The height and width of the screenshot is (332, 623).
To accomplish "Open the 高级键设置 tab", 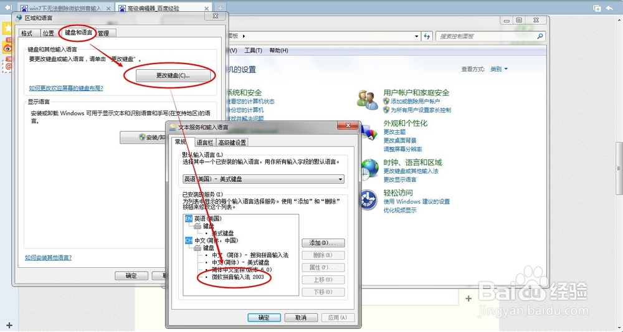I will click(x=232, y=142).
